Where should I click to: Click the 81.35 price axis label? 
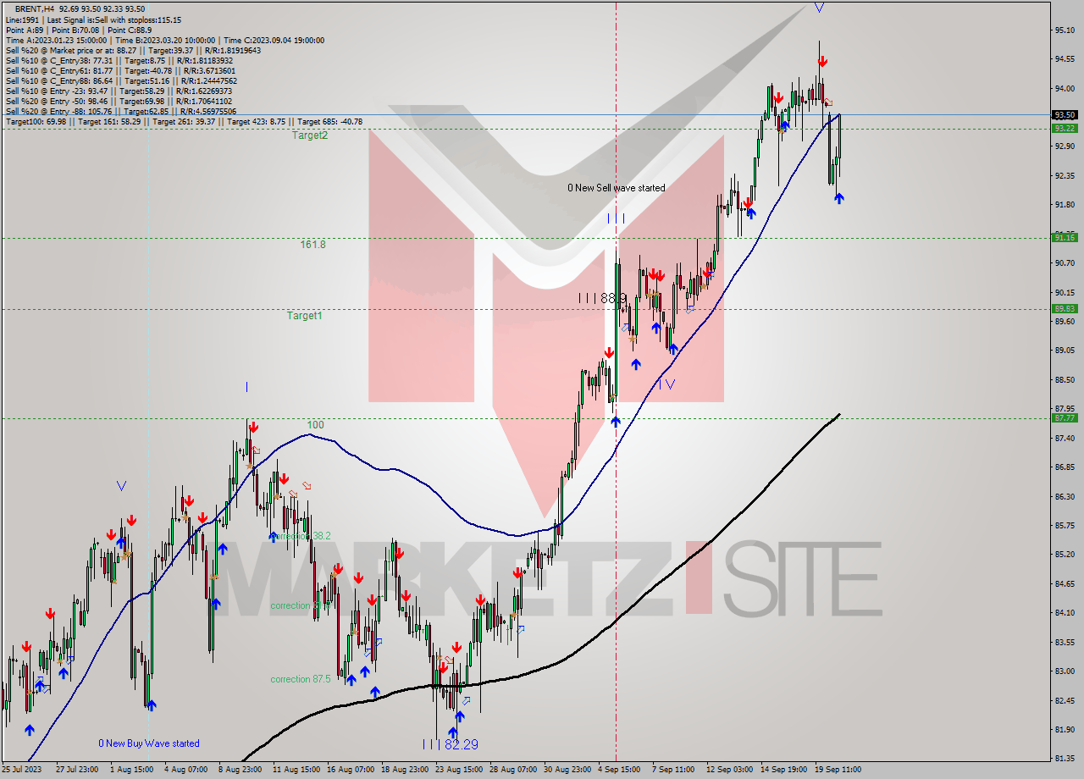(1065, 759)
